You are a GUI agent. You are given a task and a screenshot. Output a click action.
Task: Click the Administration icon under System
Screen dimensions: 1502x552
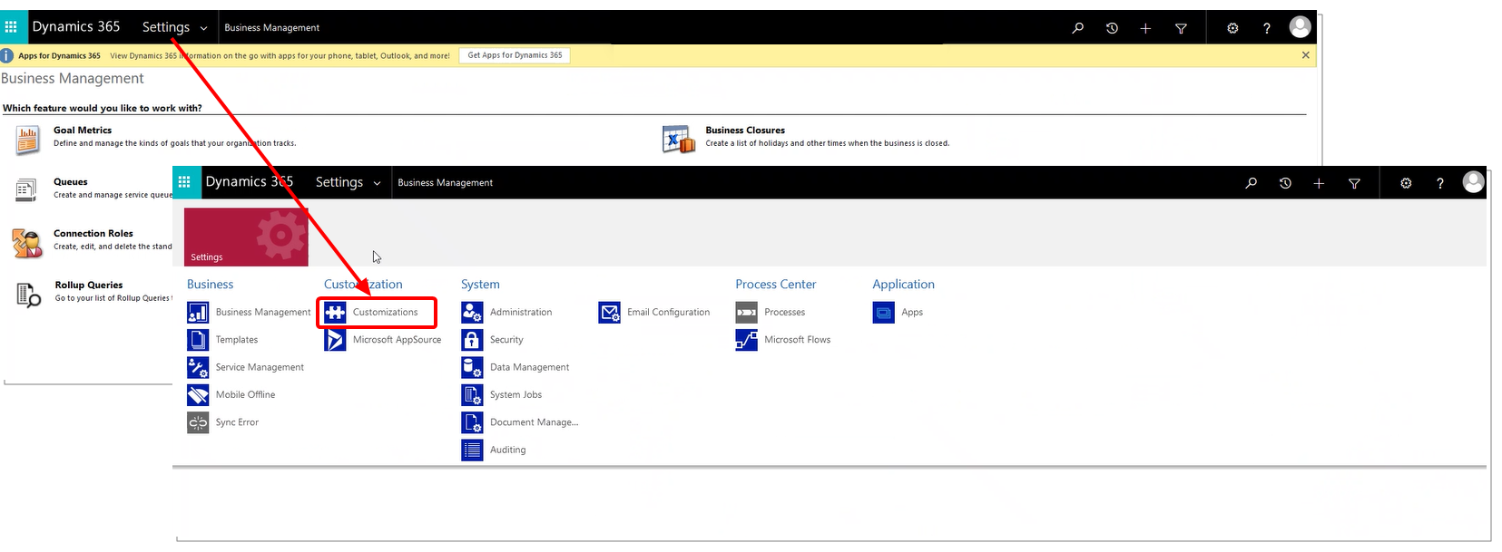pos(472,312)
